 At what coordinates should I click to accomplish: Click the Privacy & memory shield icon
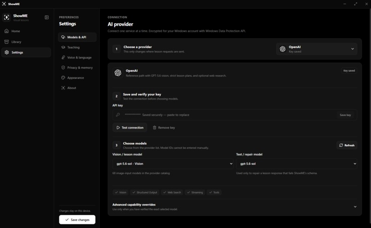(63, 67)
